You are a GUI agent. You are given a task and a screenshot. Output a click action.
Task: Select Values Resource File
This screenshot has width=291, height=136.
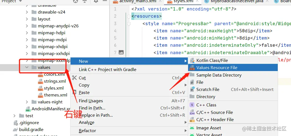pos(233,68)
